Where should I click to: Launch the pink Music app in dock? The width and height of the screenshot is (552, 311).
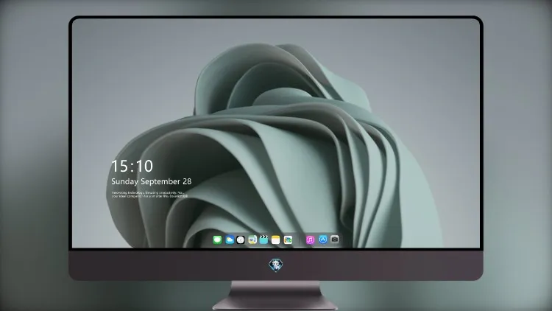310,240
